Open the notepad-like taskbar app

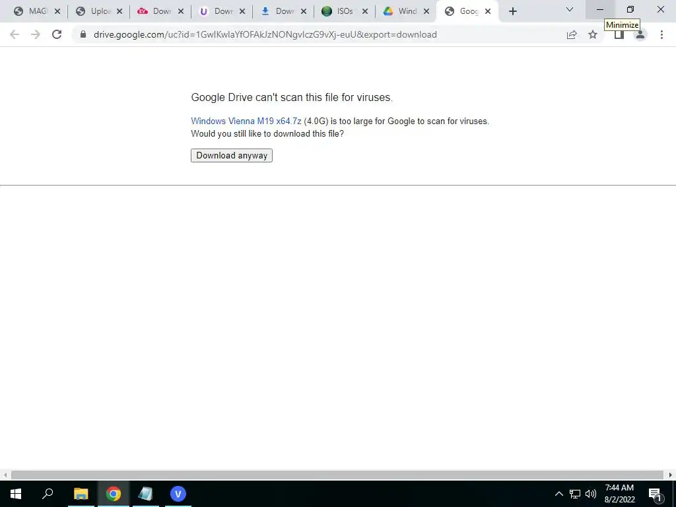tap(146, 494)
